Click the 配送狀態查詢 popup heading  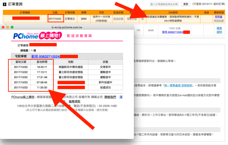(x=79, y=36)
